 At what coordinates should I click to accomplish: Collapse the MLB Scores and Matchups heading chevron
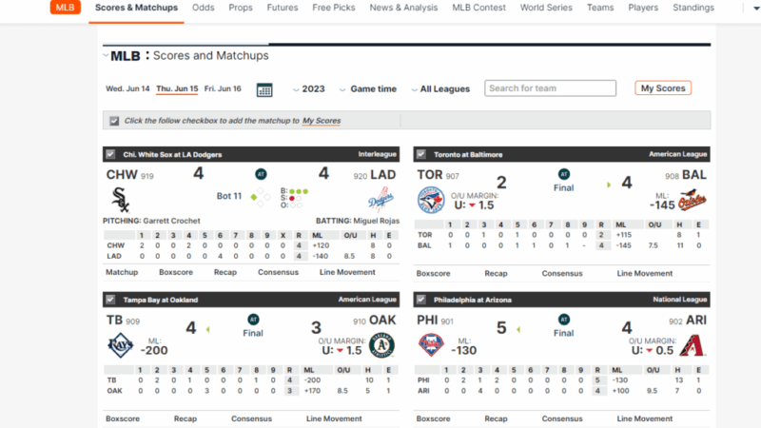(106, 55)
